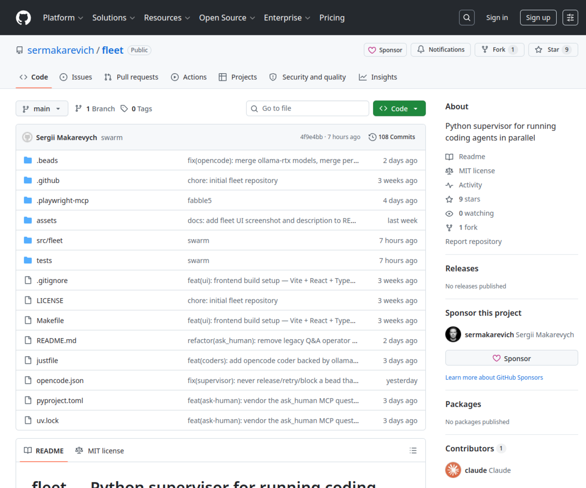586x488 pixels.
Task: Open the Pricing page
Action: (332, 18)
